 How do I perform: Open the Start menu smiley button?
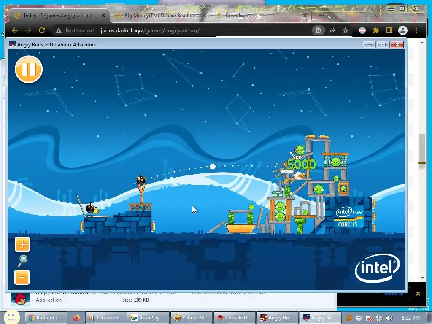[11, 317]
